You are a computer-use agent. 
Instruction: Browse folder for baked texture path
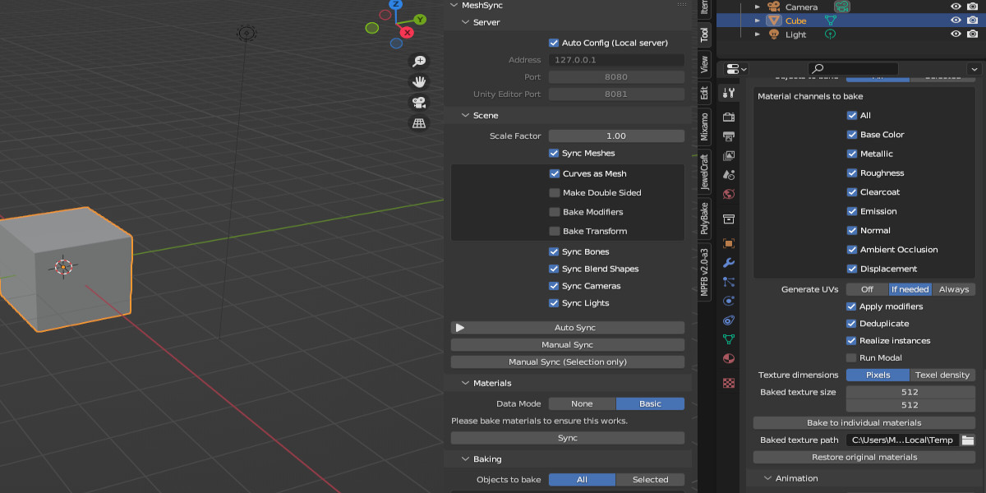pos(968,440)
